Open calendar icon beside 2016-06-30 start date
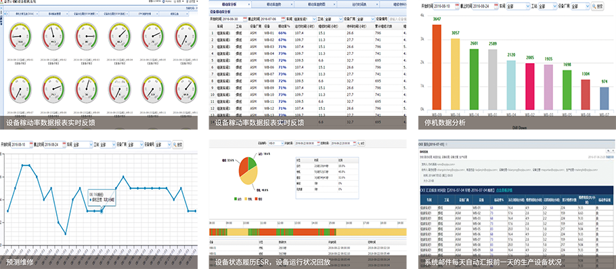Screen dimensions: 616x269 point(245,18)
